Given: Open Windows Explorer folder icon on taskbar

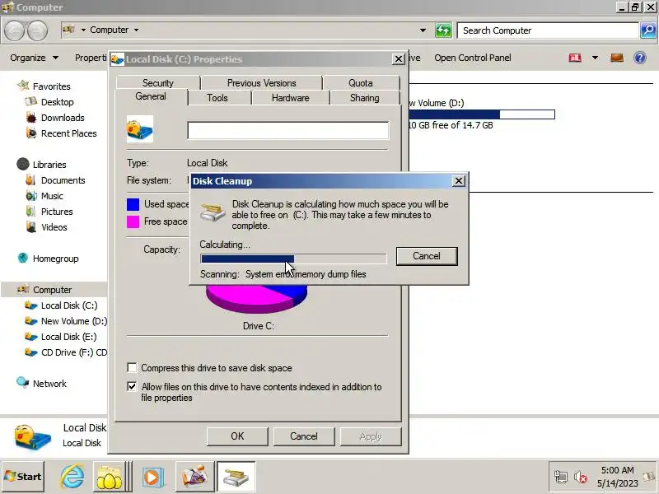Looking at the screenshot, I should (109, 477).
